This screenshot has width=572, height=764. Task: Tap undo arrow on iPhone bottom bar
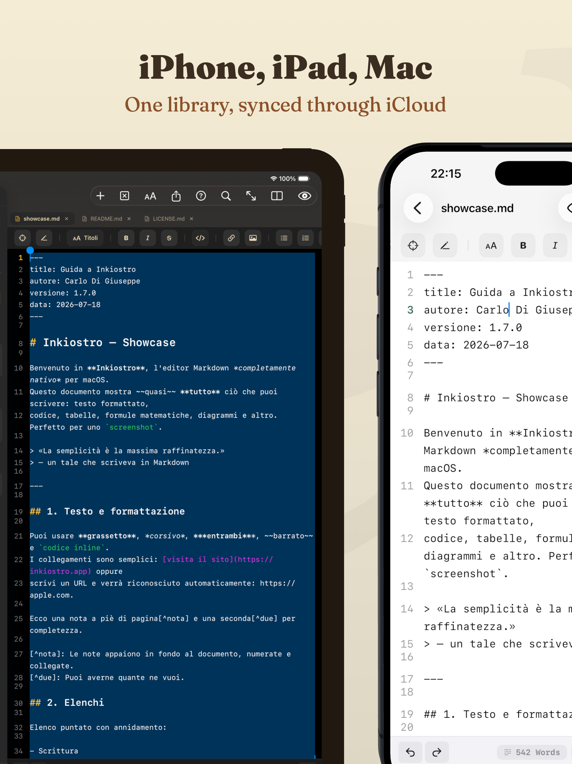[410, 752]
